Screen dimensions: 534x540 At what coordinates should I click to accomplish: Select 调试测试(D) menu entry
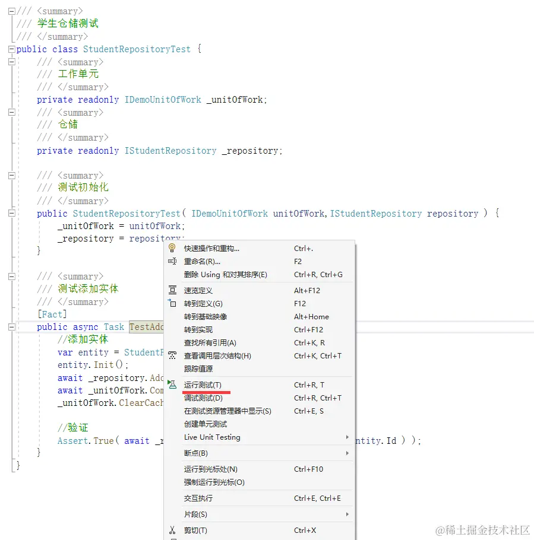tap(259, 398)
